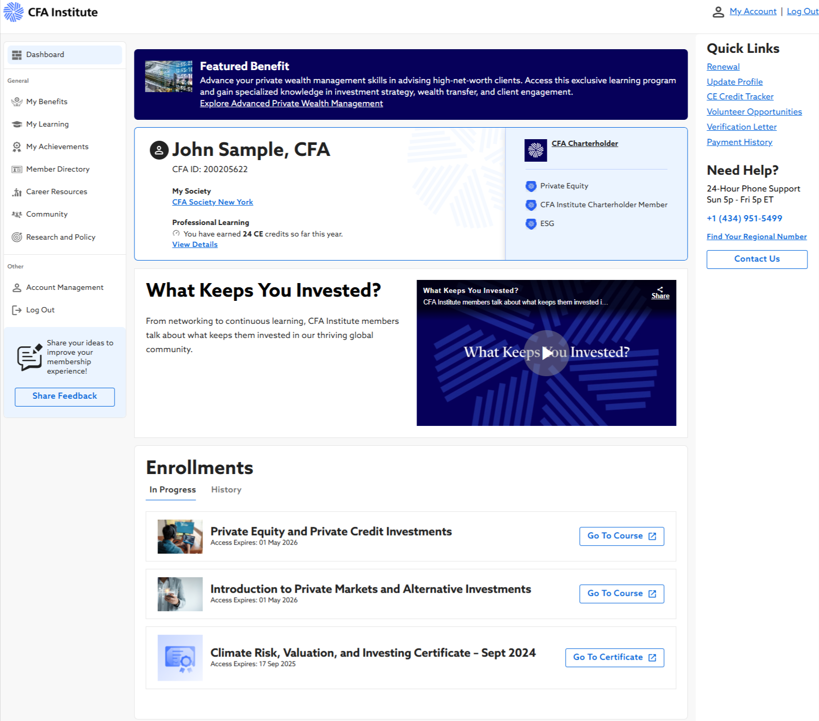Open Account Management in sidebar
This screenshot has height=721, width=819.
coord(65,287)
